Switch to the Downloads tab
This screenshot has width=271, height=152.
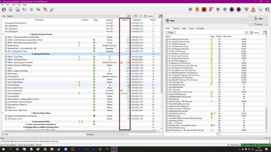pyautogui.click(x=200, y=28)
